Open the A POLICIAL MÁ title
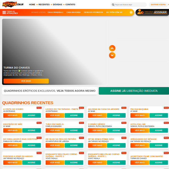 pos(138,124)
